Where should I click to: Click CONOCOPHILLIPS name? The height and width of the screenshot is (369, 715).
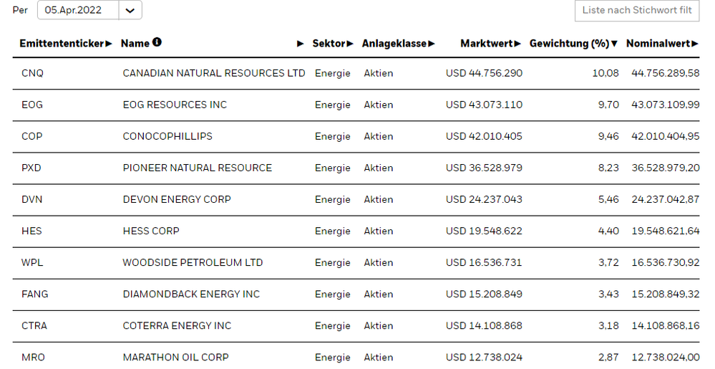(x=167, y=136)
